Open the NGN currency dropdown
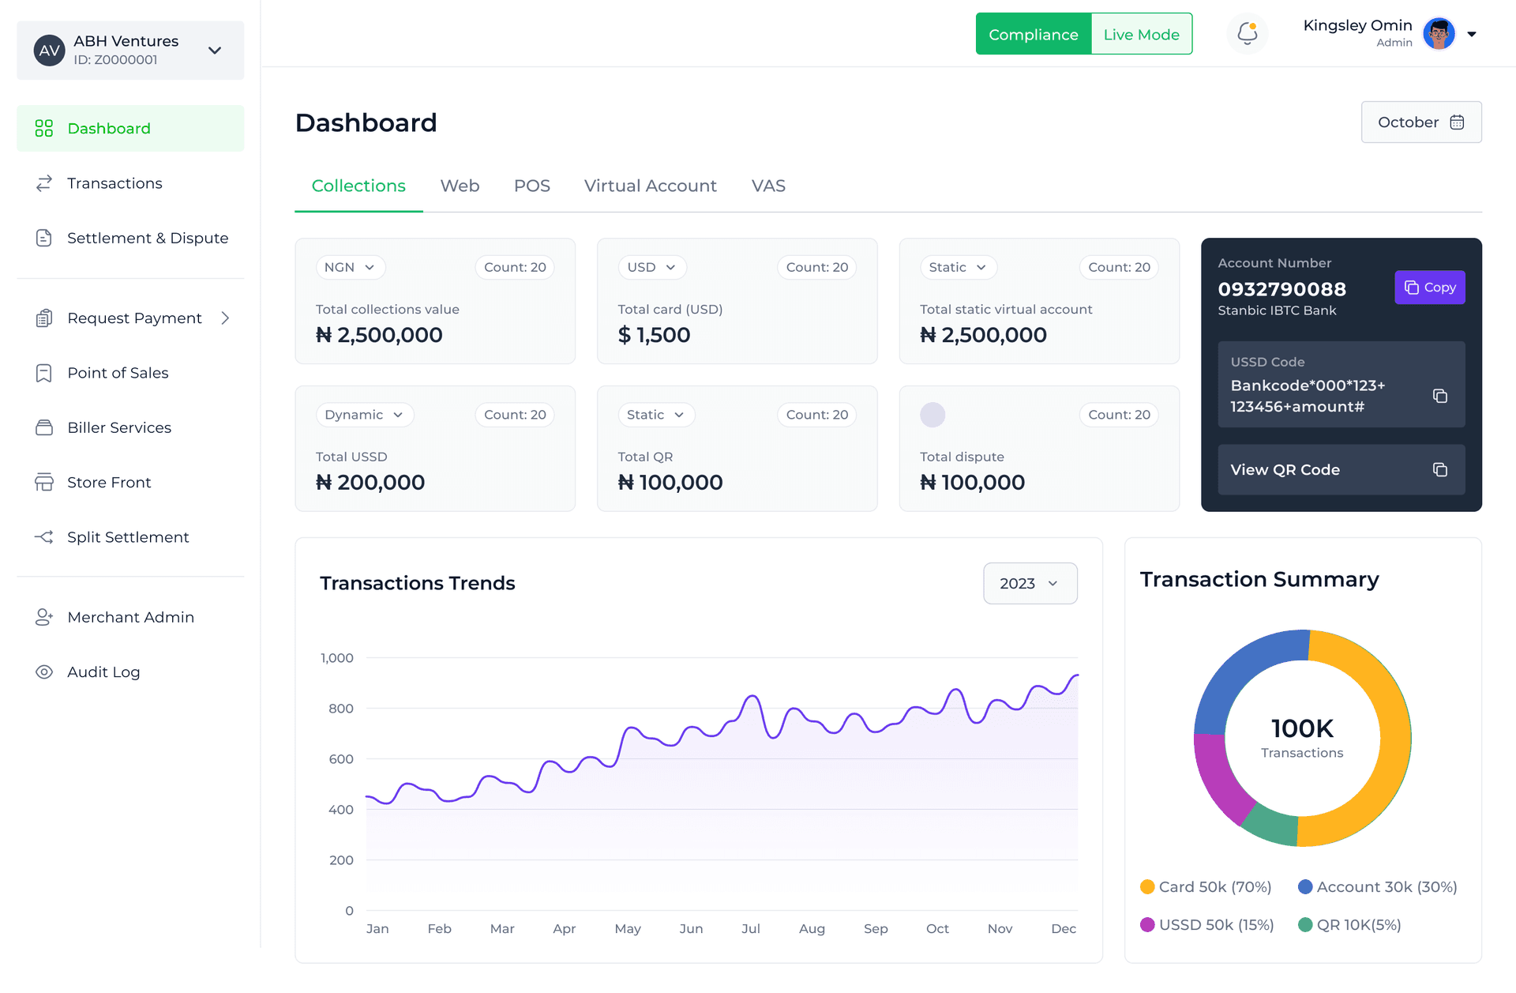Viewport: 1516px width, 993px height. 350,267
